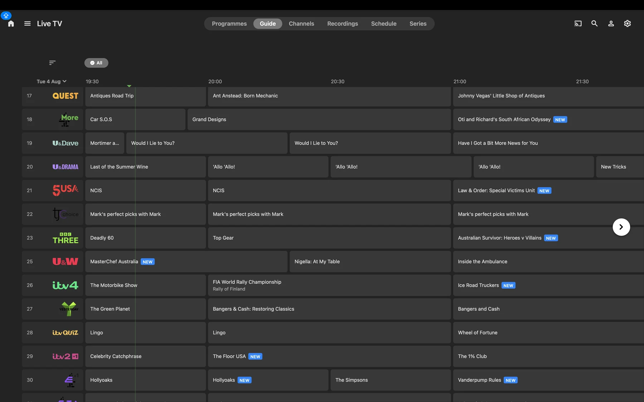Open Last of the Summer Wine
644x402 pixels.
click(146, 167)
